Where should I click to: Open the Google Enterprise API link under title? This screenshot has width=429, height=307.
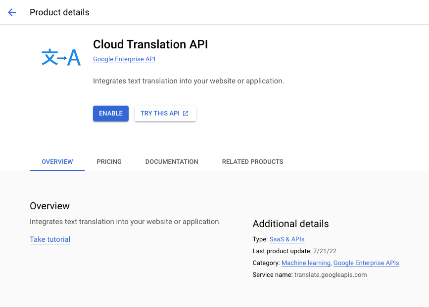pos(124,59)
